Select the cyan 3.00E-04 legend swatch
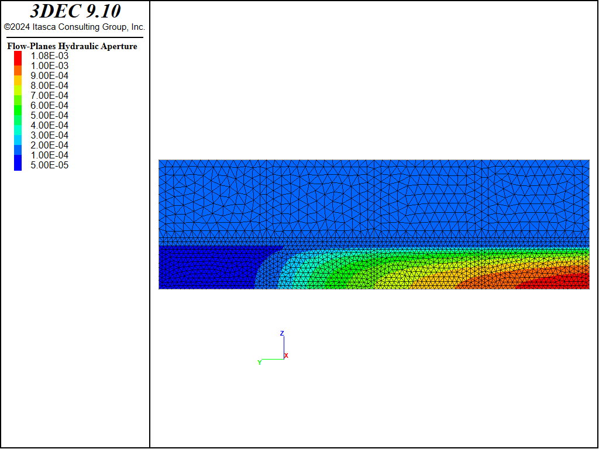Viewport: 599px width, 449px height. [18, 136]
